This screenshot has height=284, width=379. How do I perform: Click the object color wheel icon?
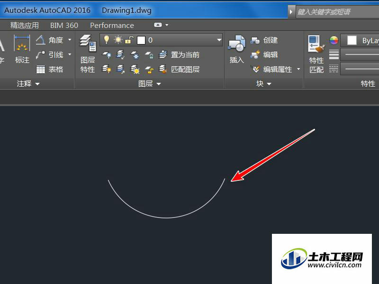pos(334,40)
